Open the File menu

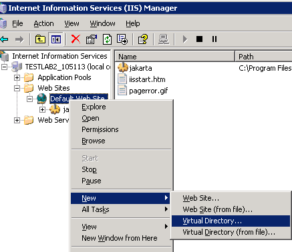17,23
